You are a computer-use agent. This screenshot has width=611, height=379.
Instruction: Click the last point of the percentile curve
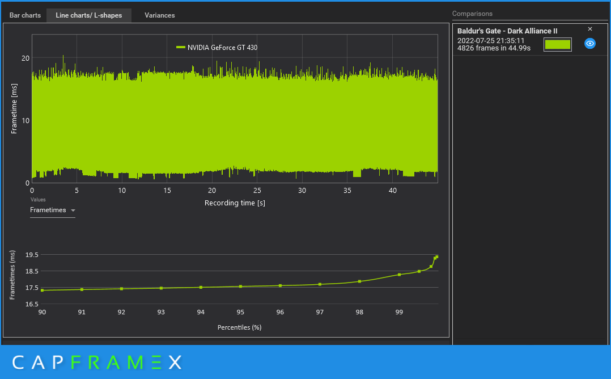pos(437,257)
